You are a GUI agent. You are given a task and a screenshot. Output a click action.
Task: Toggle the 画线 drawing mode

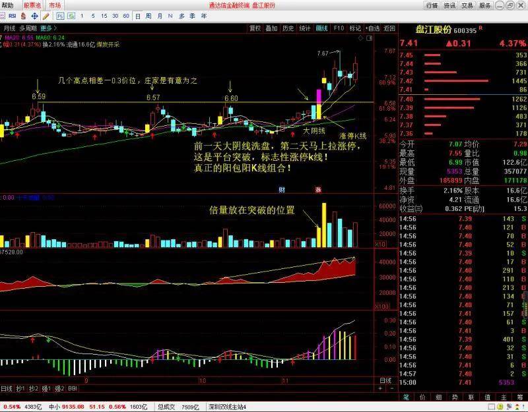(321, 28)
